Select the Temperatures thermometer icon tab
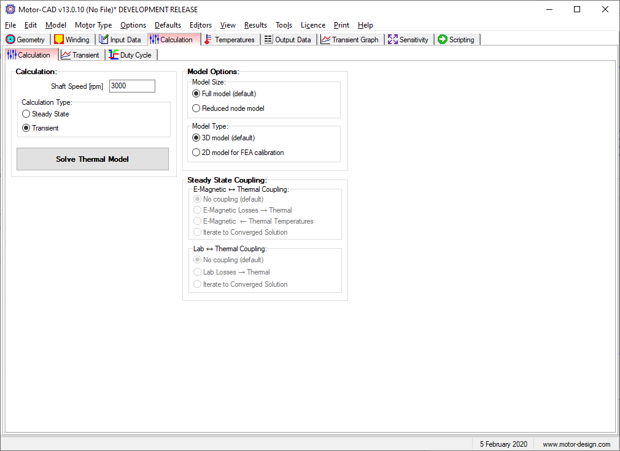Image resolution: width=620 pixels, height=451 pixels. coord(208,39)
